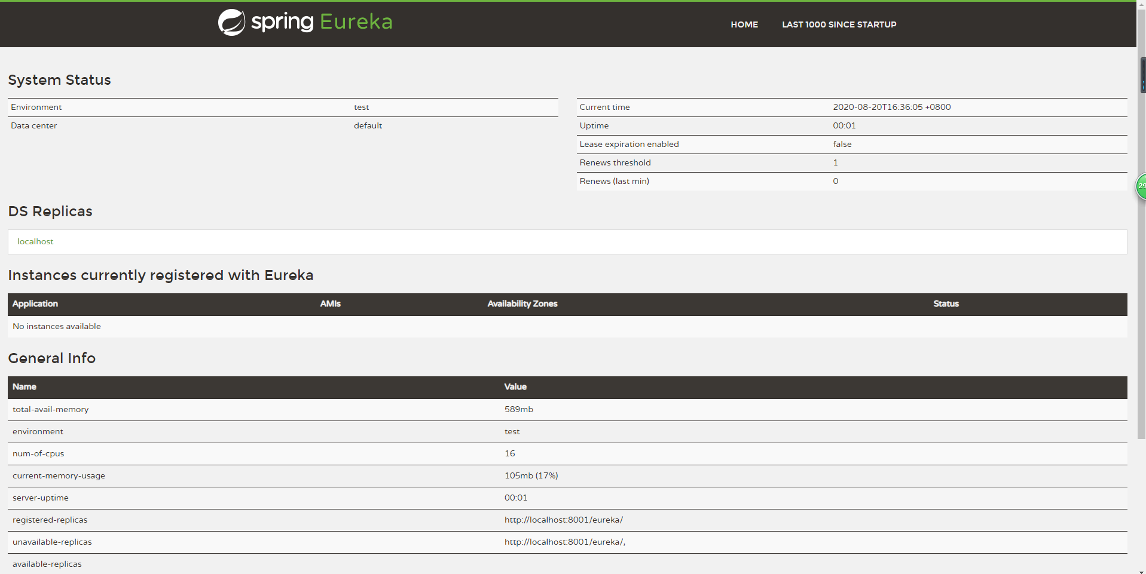Click the num-of-cpus value 16
This screenshot has width=1146, height=574.
click(510, 453)
